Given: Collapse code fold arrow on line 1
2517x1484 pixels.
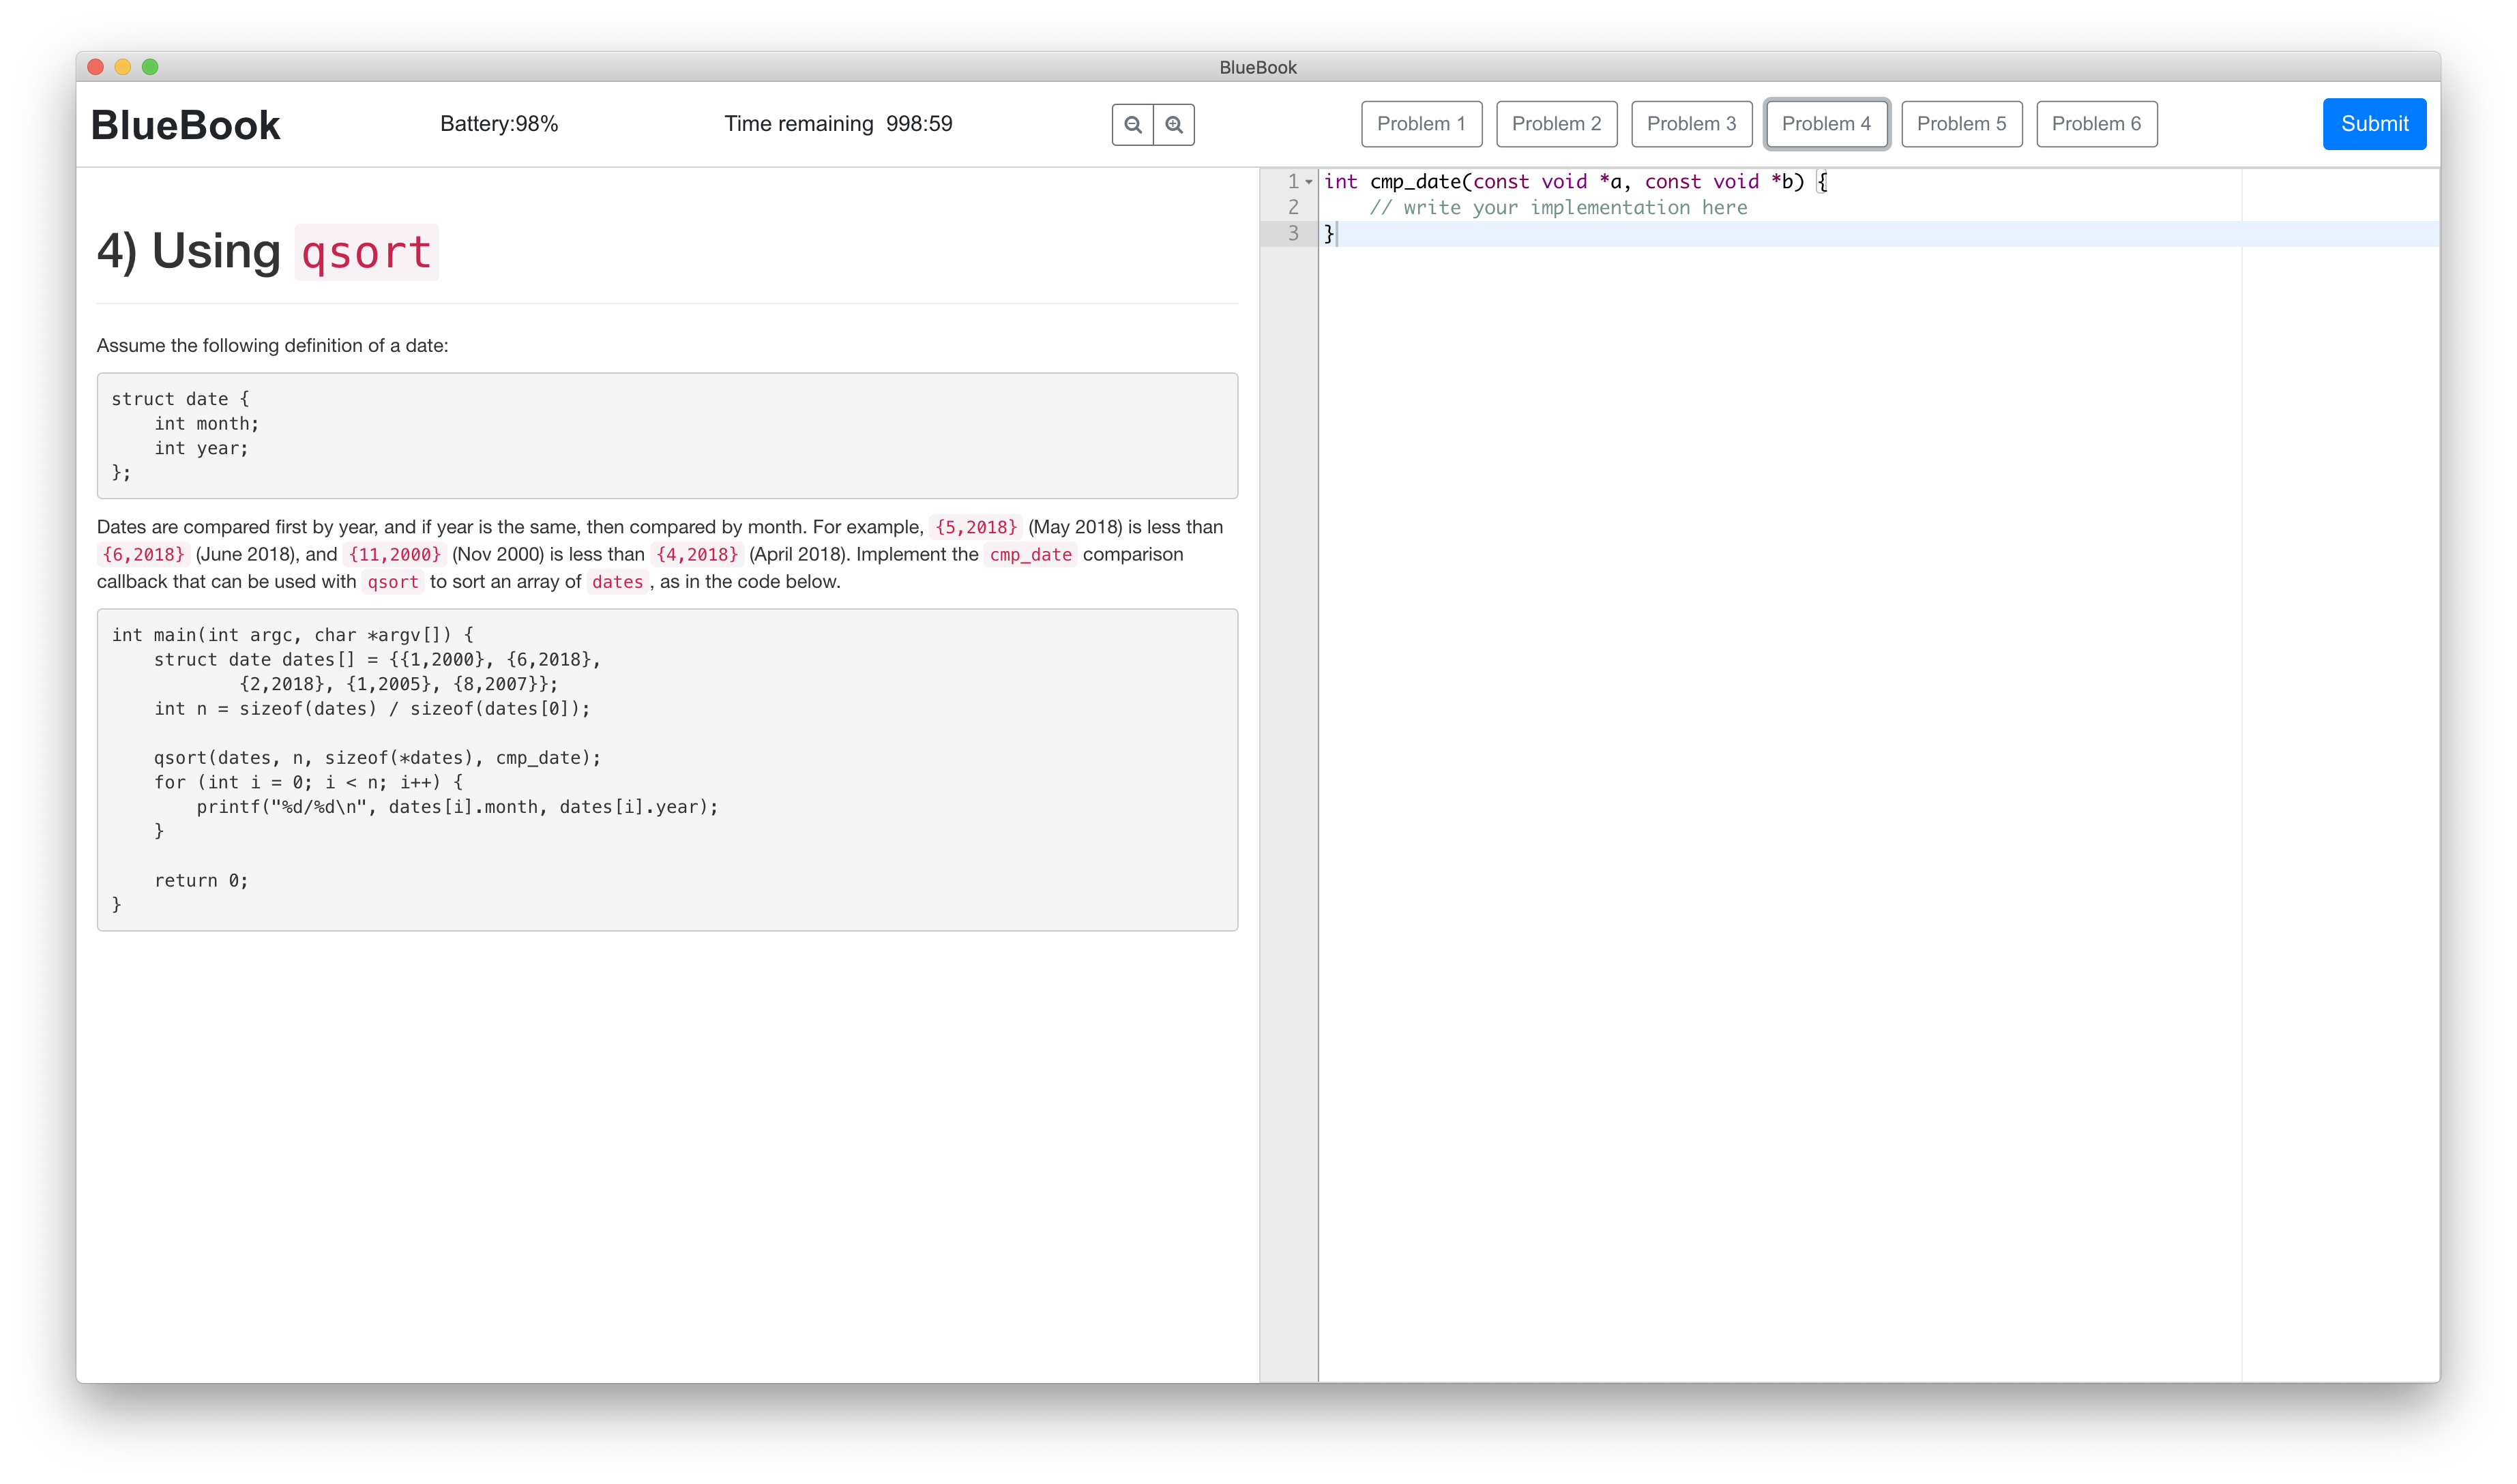Looking at the screenshot, I should [x=1308, y=182].
